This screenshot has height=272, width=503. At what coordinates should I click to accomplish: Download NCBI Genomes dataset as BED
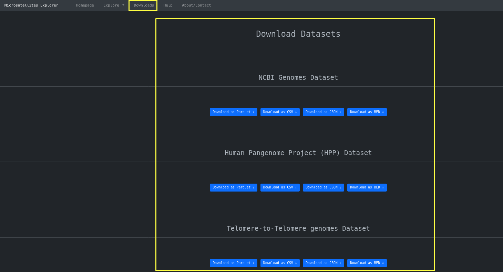click(x=367, y=112)
